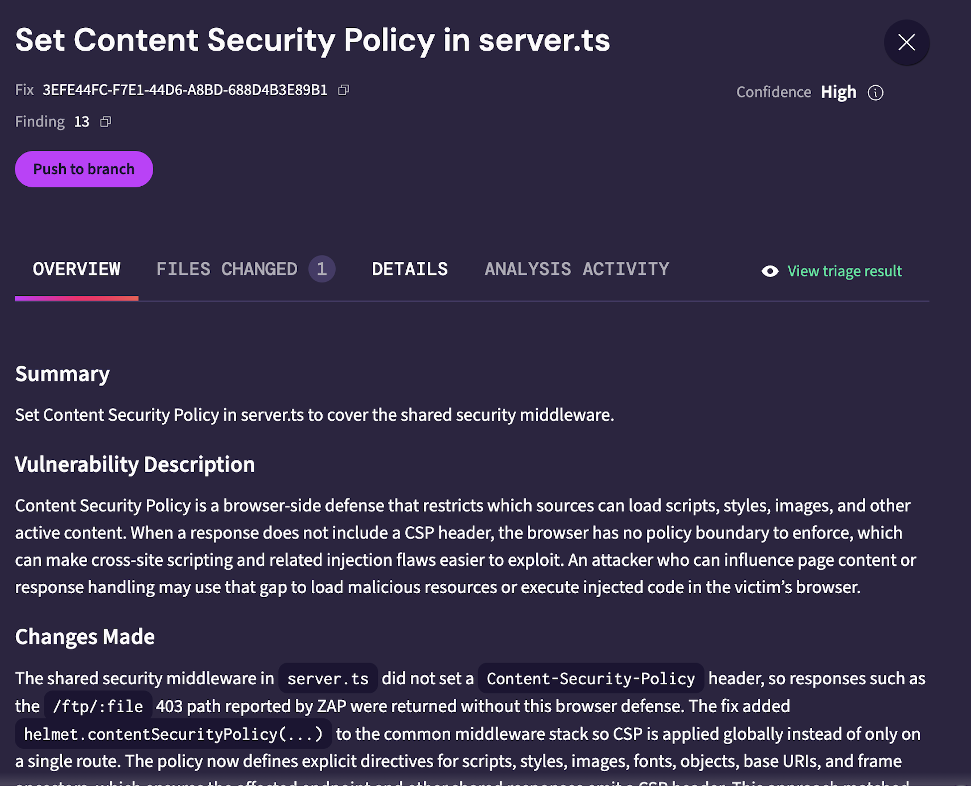
Task: Open View triage result link
Action: coord(845,271)
